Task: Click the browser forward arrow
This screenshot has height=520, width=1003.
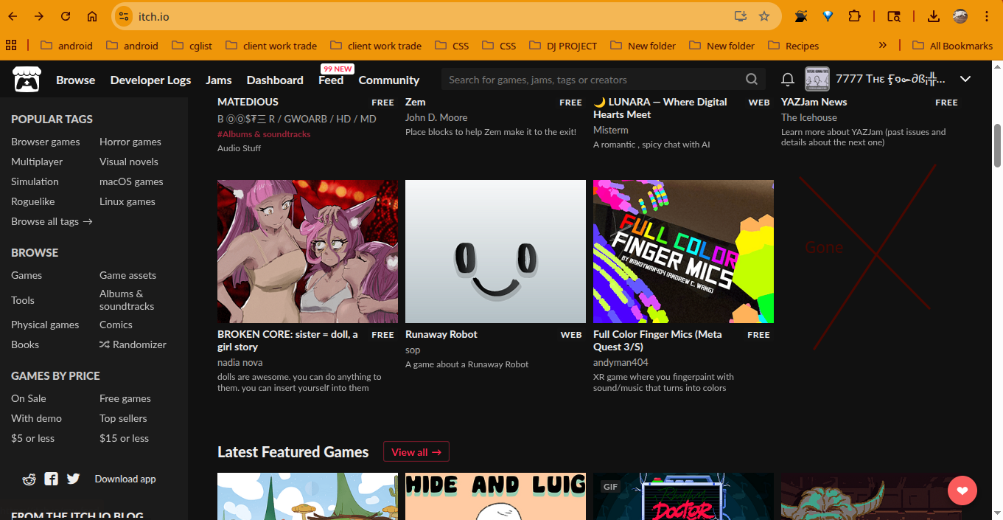Action: click(39, 16)
